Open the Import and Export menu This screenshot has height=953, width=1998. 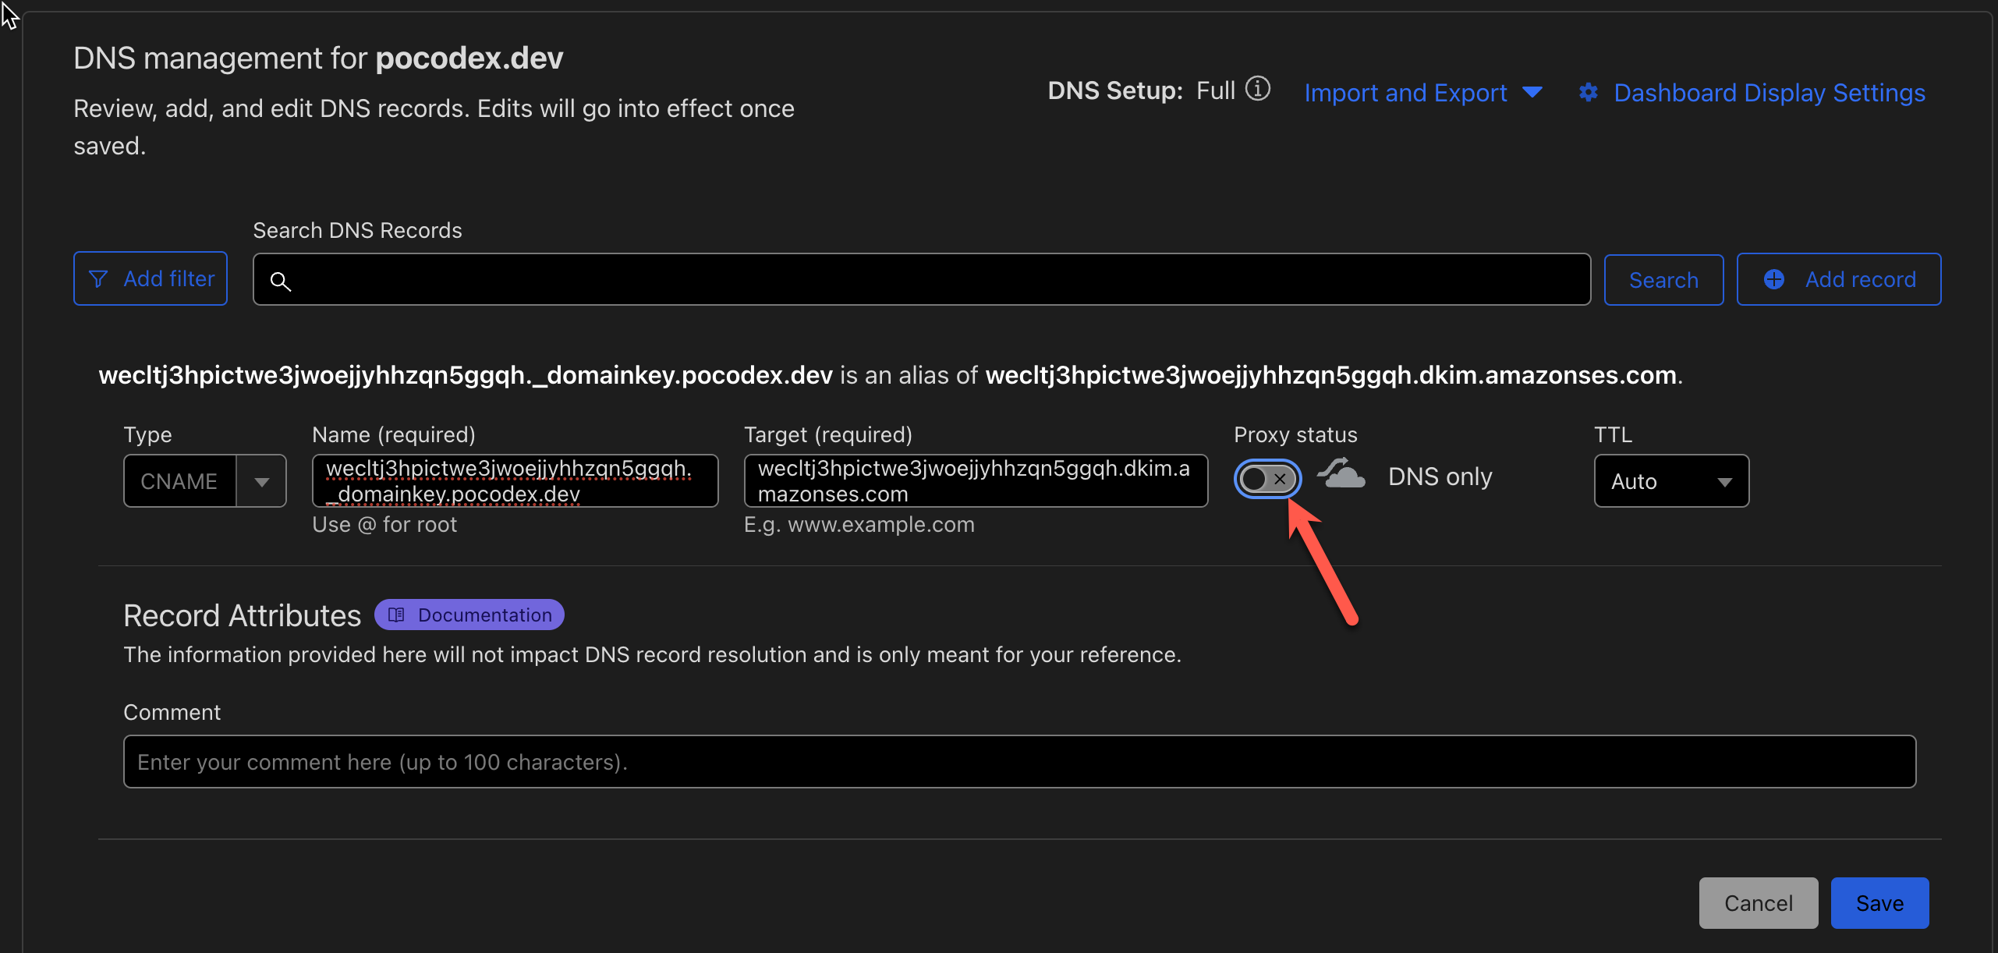[1405, 93]
